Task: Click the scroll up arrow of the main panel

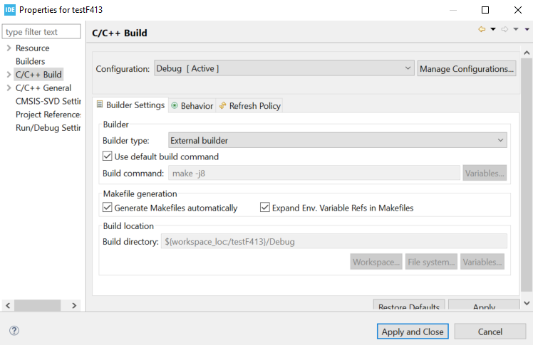Action: point(527,53)
